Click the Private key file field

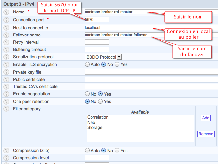[x=151, y=72]
